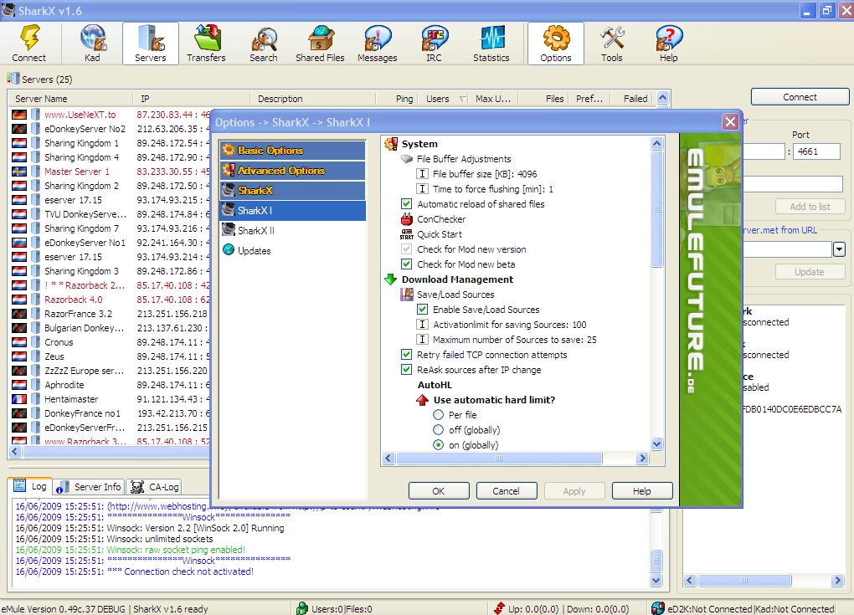This screenshot has height=615, width=854.
Task: Close the Options dialog
Action: click(x=730, y=122)
